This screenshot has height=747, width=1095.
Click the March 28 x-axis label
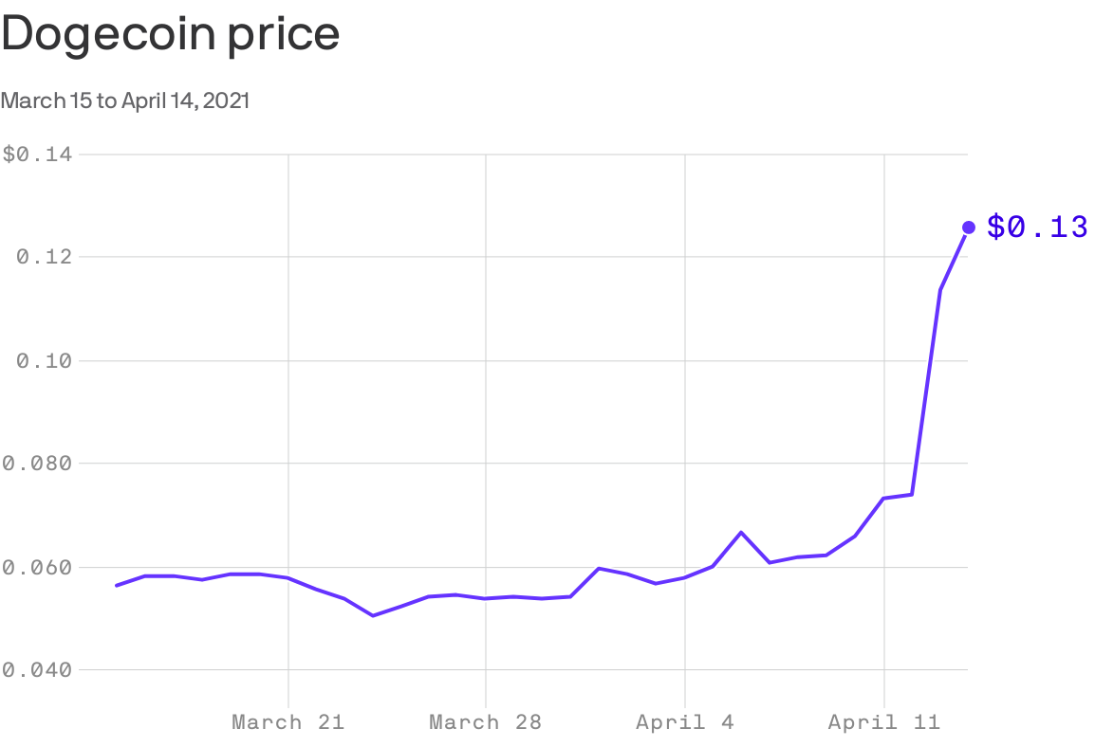[485, 722]
